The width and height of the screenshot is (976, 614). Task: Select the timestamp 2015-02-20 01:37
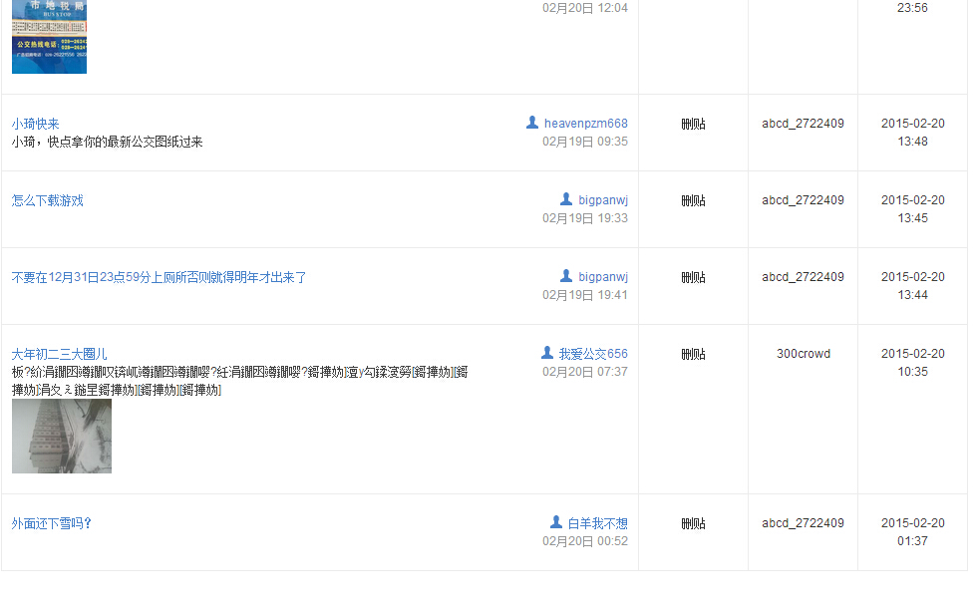[912, 532]
